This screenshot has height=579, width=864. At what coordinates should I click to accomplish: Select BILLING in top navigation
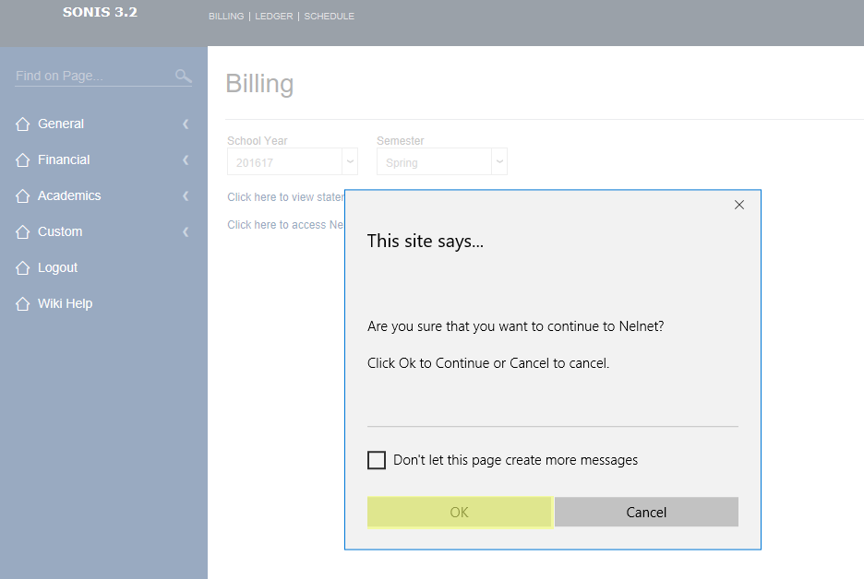tap(226, 17)
